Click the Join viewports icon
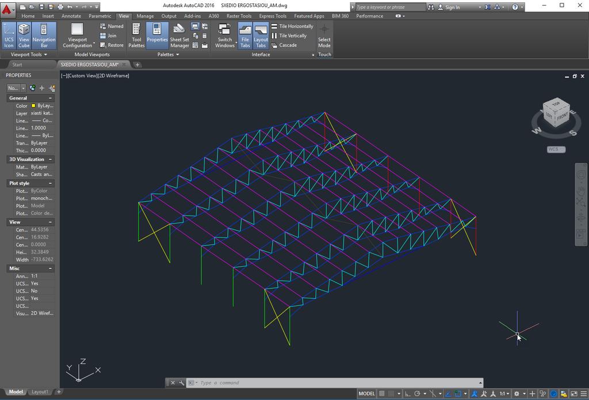Image resolution: width=589 pixels, height=400 pixels. coord(108,36)
